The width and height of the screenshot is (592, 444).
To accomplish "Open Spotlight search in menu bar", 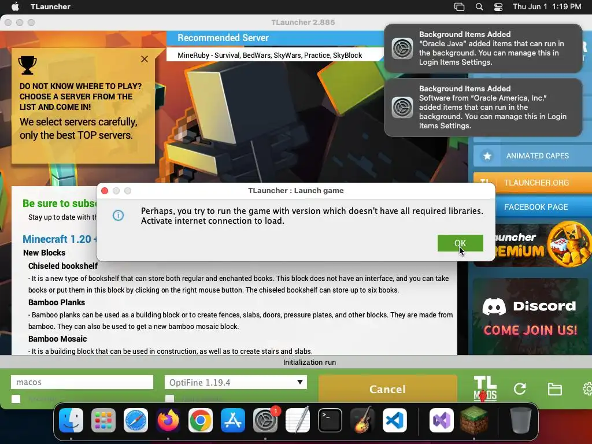I will click(x=479, y=7).
